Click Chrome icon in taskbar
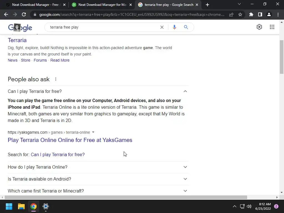 tap(34, 206)
